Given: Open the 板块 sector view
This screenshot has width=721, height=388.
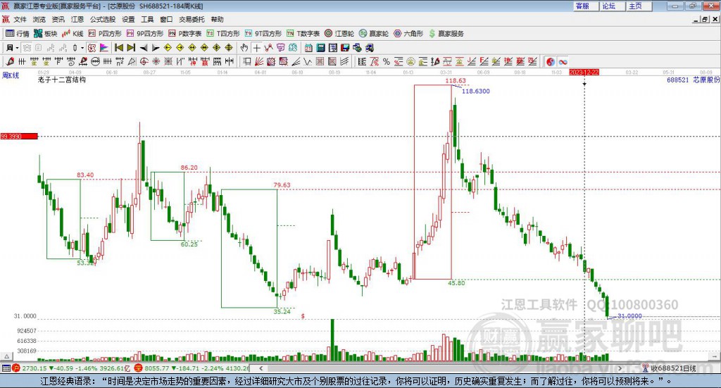Looking at the screenshot, I should (45, 34).
